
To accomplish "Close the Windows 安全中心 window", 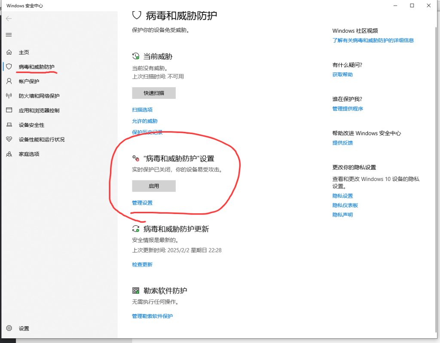I will (x=429, y=6).
